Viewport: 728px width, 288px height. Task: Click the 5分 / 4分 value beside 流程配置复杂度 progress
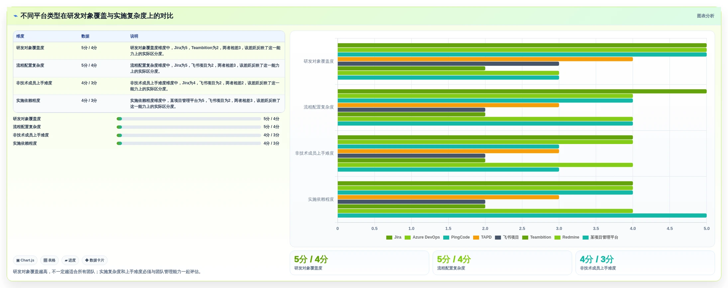271,127
